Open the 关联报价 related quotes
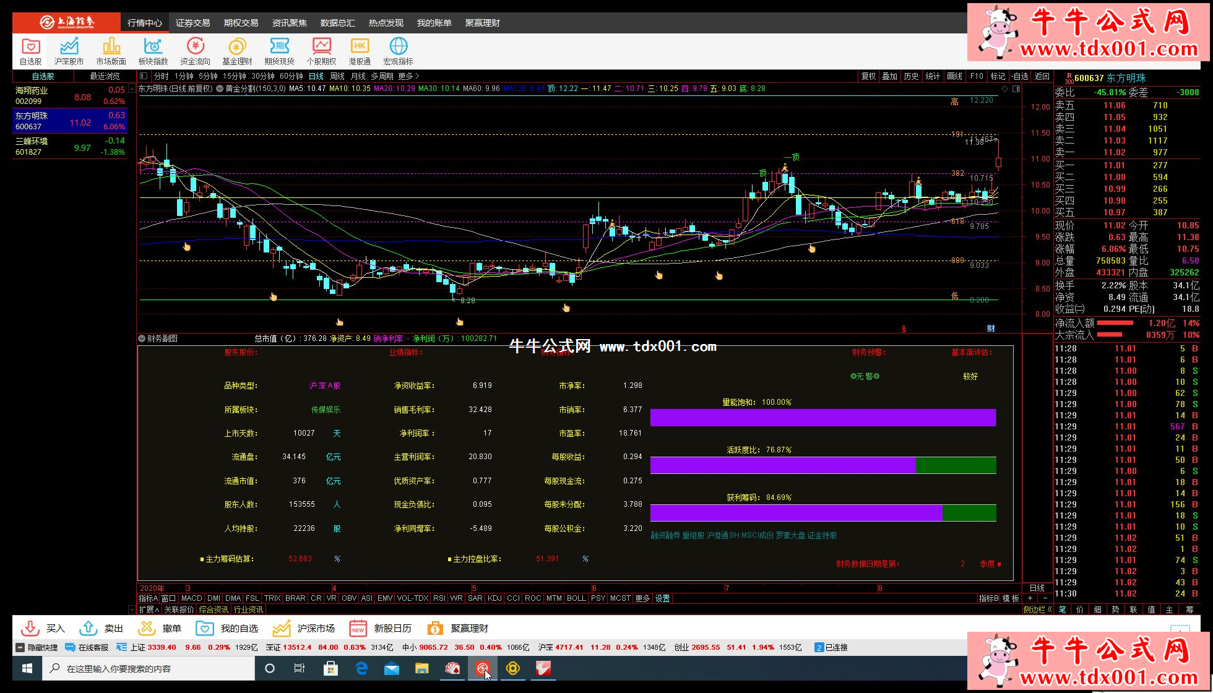The width and height of the screenshot is (1213, 693). (179, 609)
